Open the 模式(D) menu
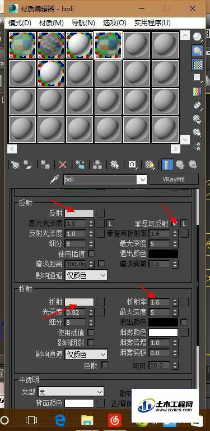The width and height of the screenshot is (210, 431). click(x=20, y=23)
